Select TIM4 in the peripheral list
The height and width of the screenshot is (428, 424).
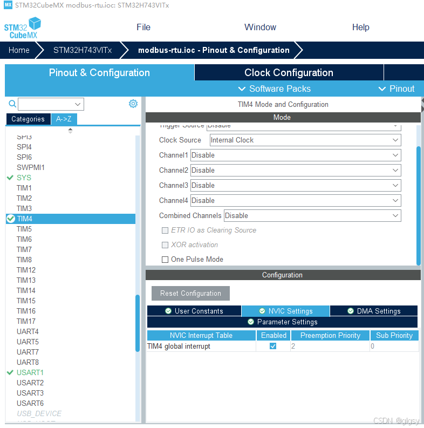71,219
